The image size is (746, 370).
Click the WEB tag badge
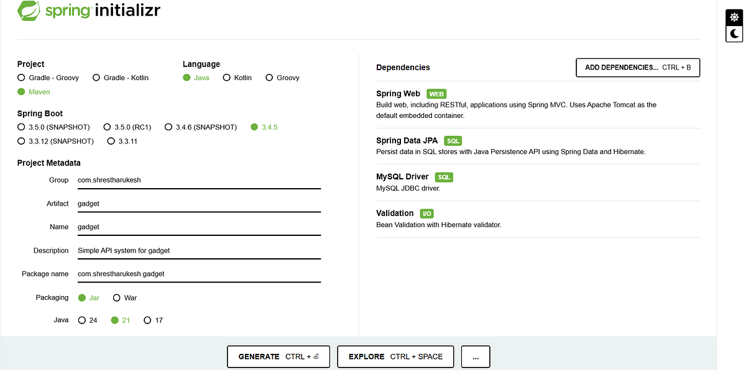coord(437,94)
